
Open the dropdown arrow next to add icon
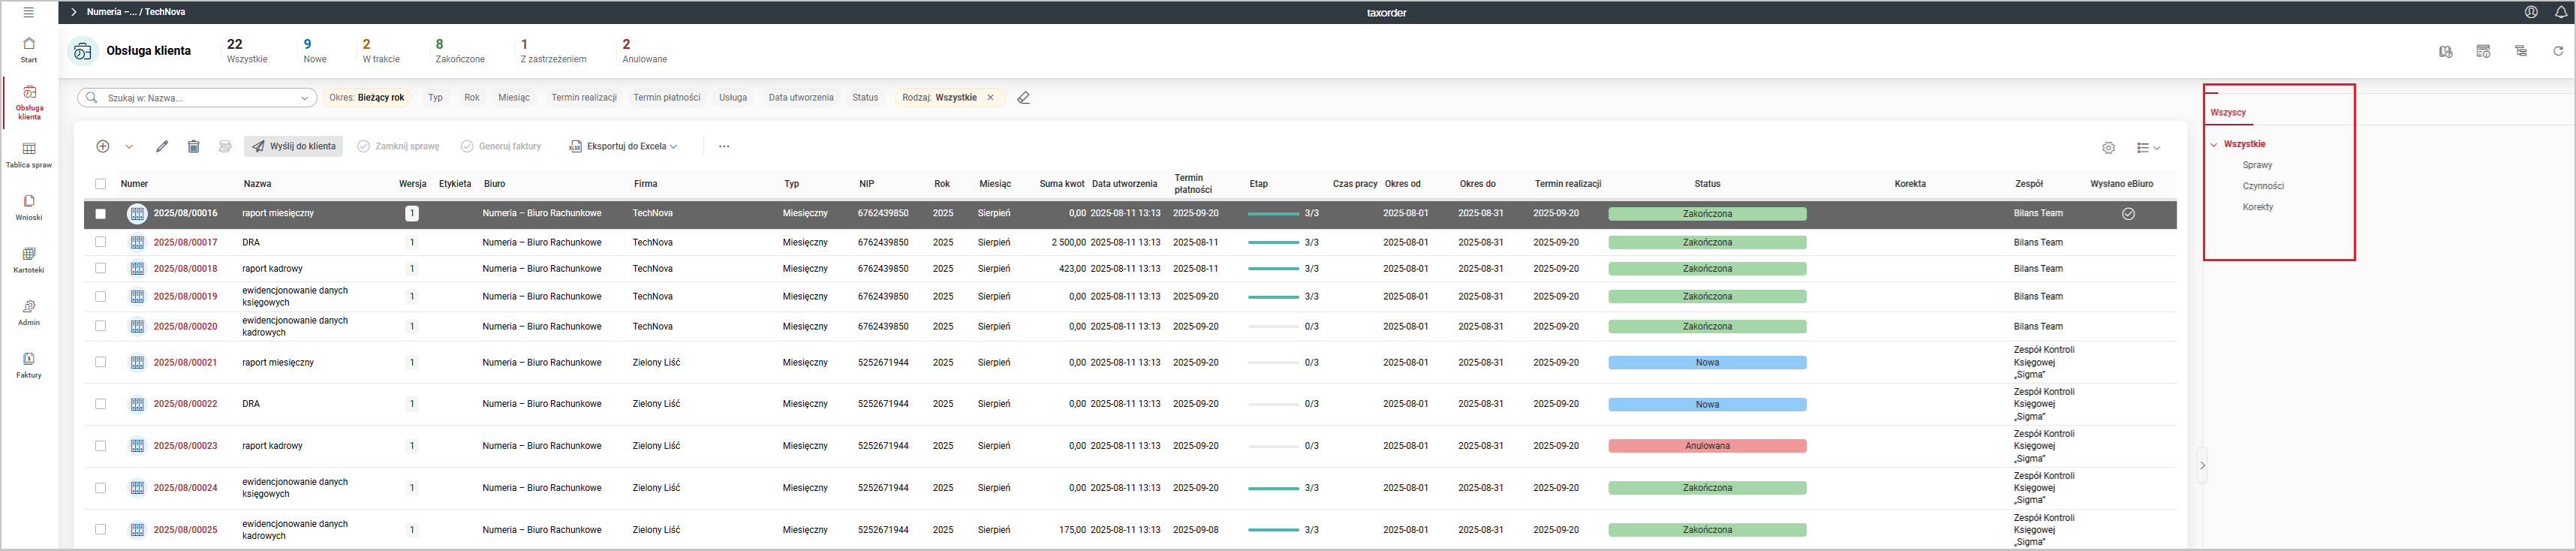pyautogui.click(x=129, y=147)
